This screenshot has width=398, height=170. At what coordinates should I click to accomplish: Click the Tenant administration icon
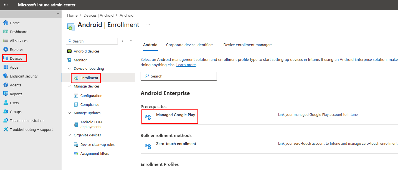(6, 121)
